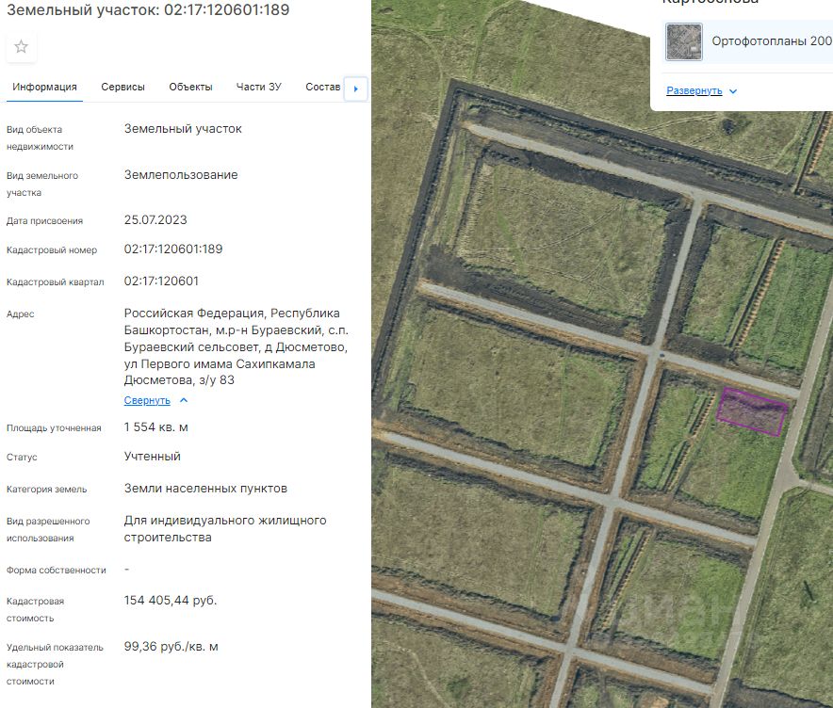Click permitted use value Для индивидуального жилищного строительства

[225, 529]
